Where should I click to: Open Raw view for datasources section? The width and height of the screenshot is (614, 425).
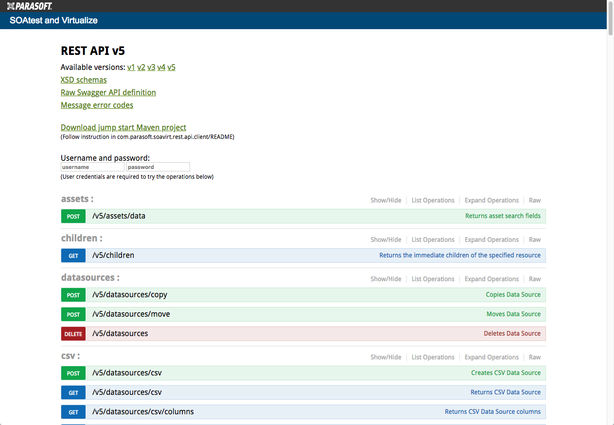click(x=535, y=279)
